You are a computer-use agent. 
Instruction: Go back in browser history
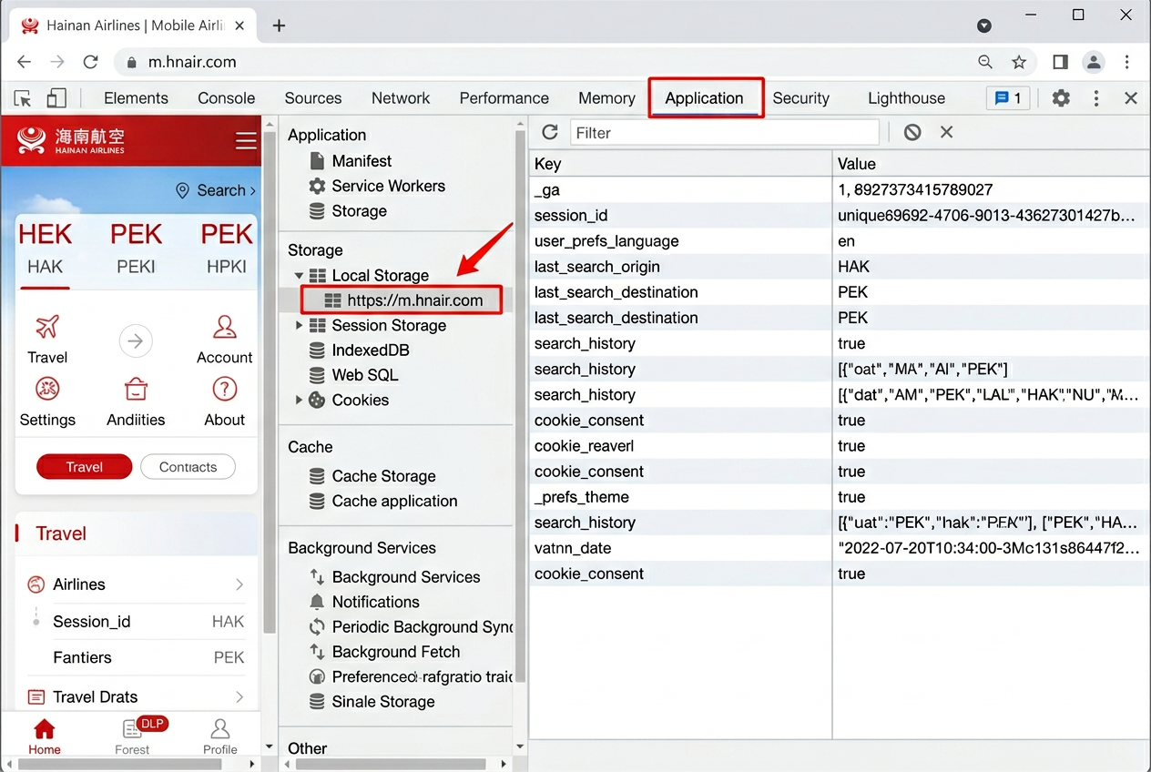pyautogui.click(x=25, y=62)
